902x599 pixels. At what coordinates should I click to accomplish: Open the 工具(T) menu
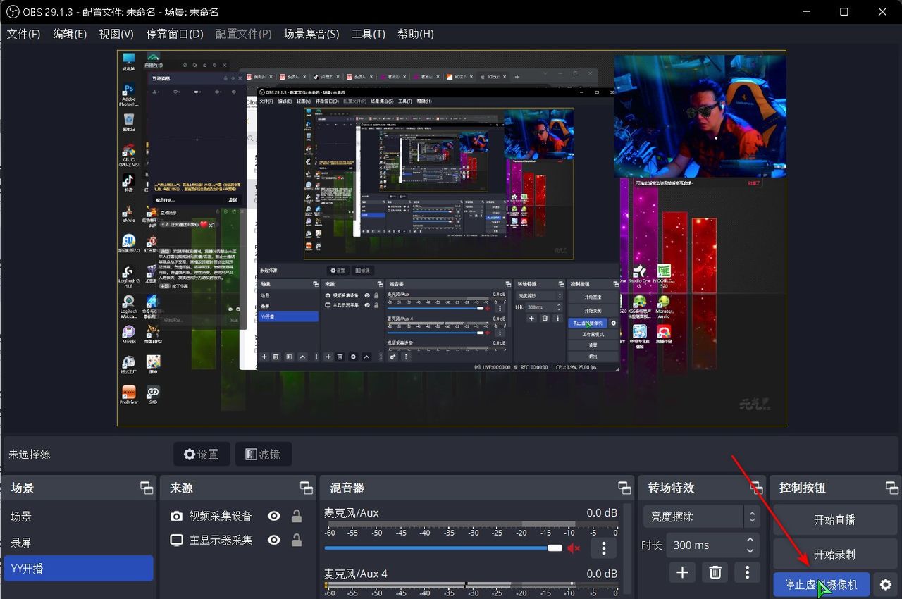click(x=368, y=34)
